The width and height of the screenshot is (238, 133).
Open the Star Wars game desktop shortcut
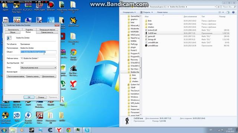tap(74, 71)
